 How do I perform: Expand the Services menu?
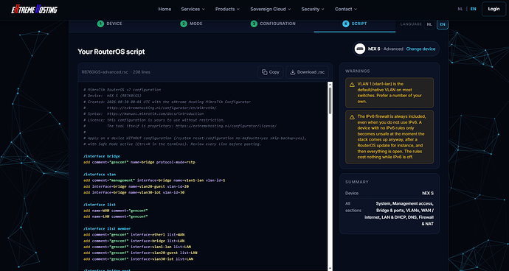click(x=193, y=9)
